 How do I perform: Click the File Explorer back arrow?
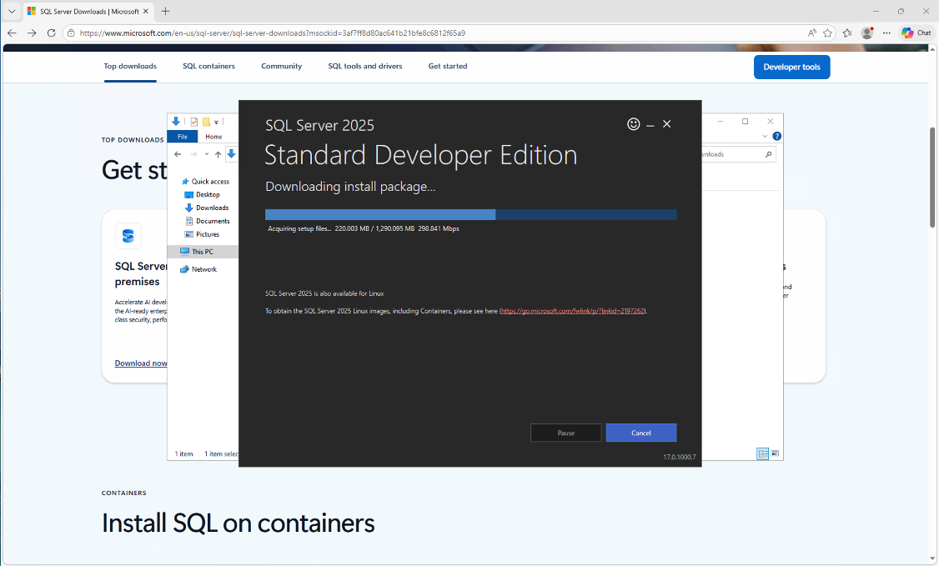178,154
